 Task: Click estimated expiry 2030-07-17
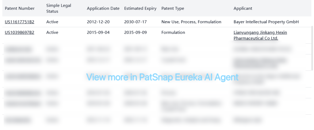[135, 22]
